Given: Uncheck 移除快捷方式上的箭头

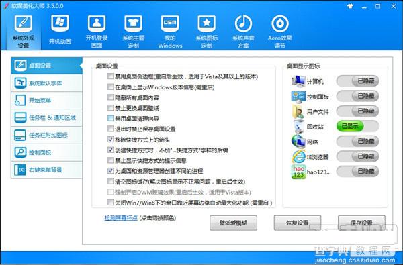Looking at the screenshot, I should (111, 140).
